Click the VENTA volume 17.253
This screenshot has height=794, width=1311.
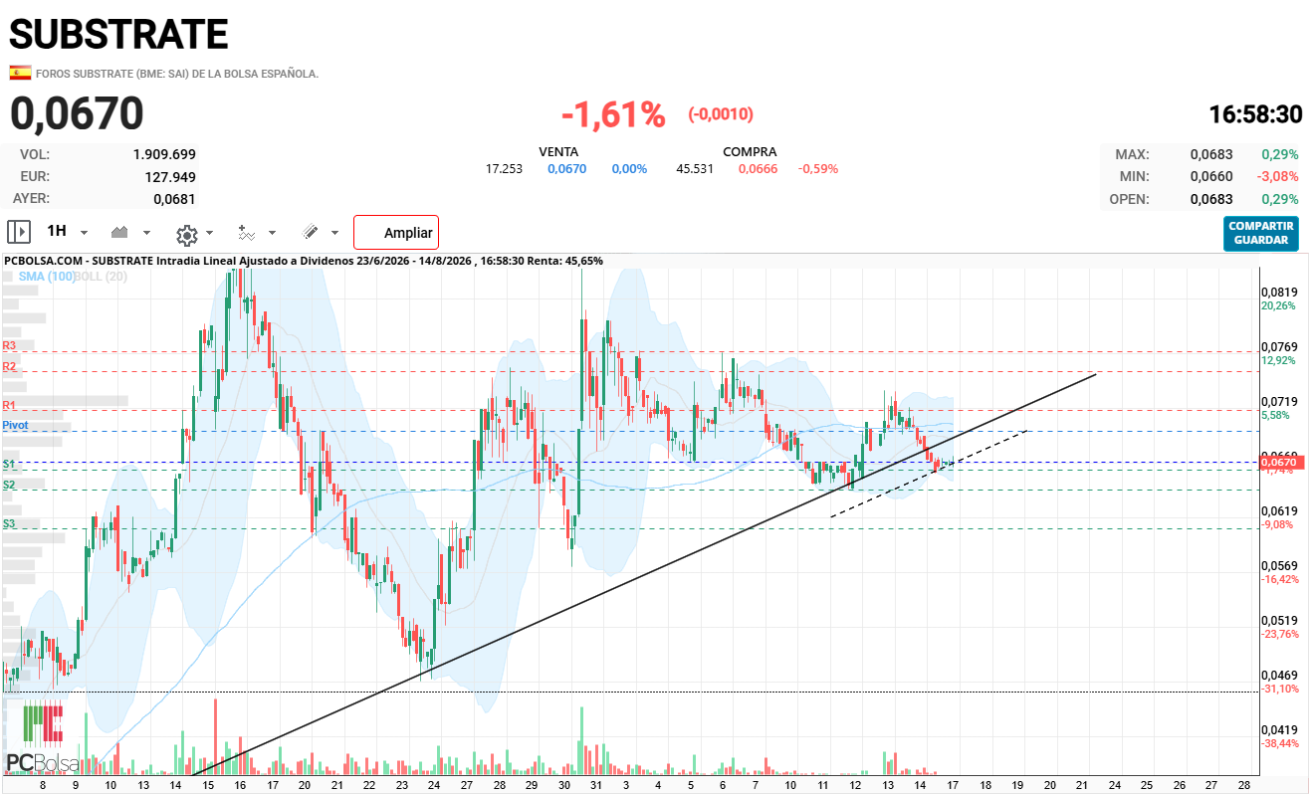(x=504, y=169)
